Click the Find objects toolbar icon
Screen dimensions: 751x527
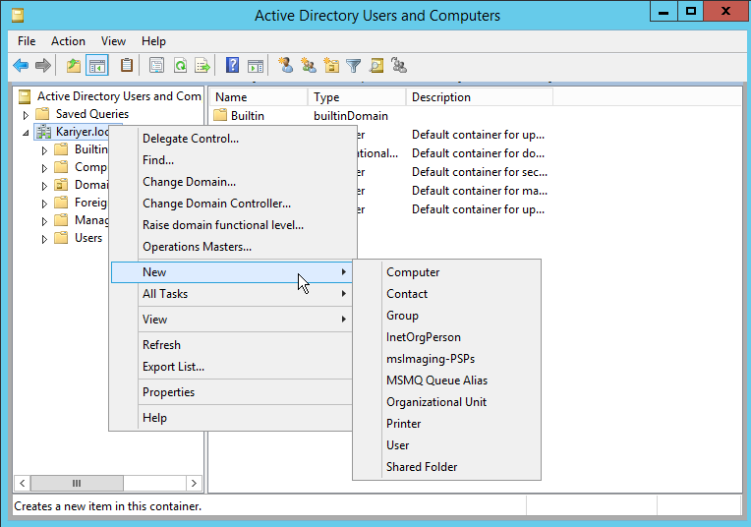pyautogui.click(x=376, y=65)
